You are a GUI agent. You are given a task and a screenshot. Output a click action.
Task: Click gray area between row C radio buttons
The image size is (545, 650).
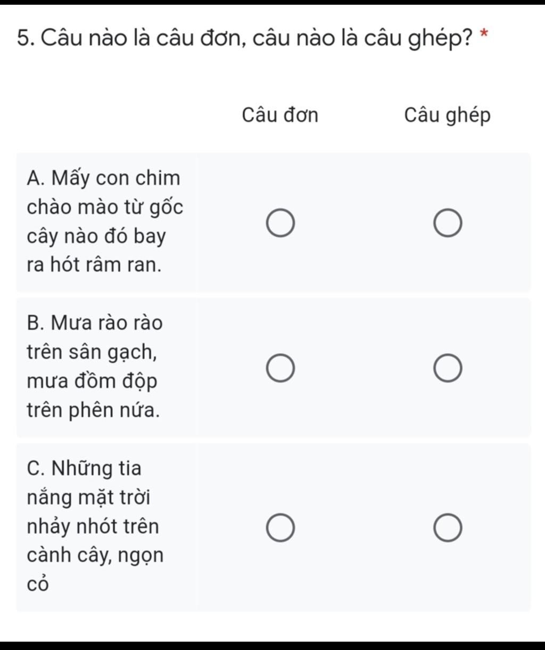coord(364,528)
